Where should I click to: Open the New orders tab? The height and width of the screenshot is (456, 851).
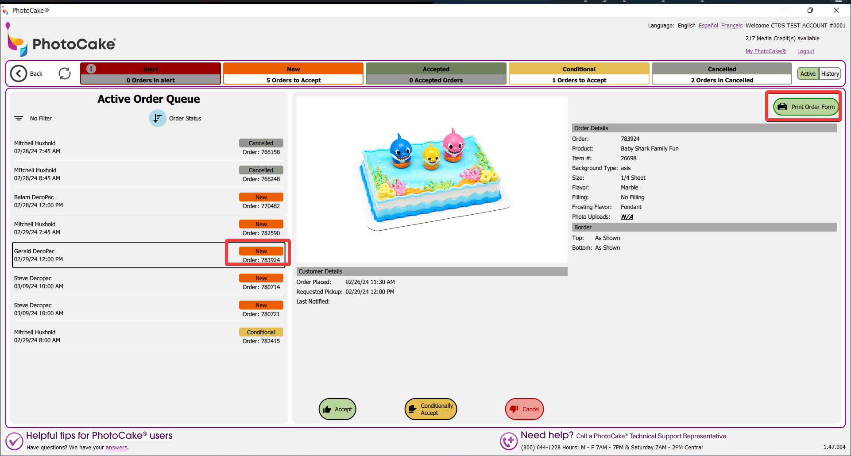click(293, 73)
